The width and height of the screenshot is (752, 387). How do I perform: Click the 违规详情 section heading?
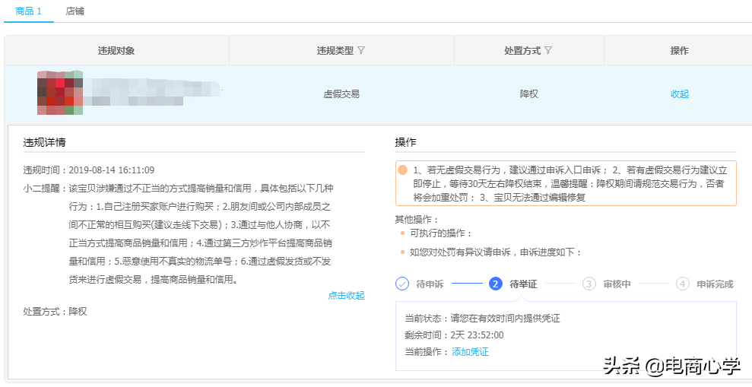[x=45, y=142]
